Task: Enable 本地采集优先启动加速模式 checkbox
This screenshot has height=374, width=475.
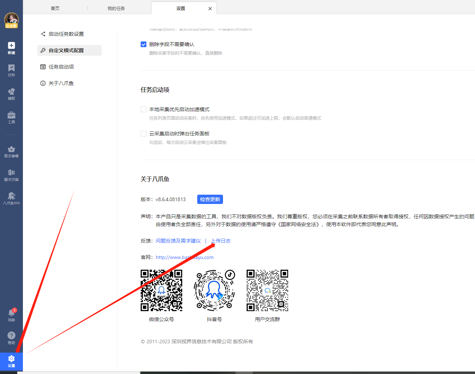Action: coord(144,109)
